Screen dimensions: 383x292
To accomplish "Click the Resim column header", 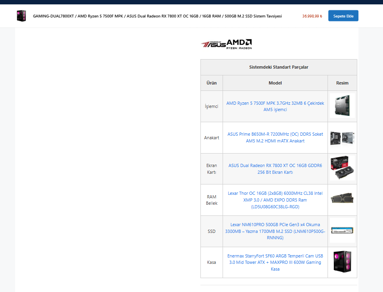I will point(342,83).
